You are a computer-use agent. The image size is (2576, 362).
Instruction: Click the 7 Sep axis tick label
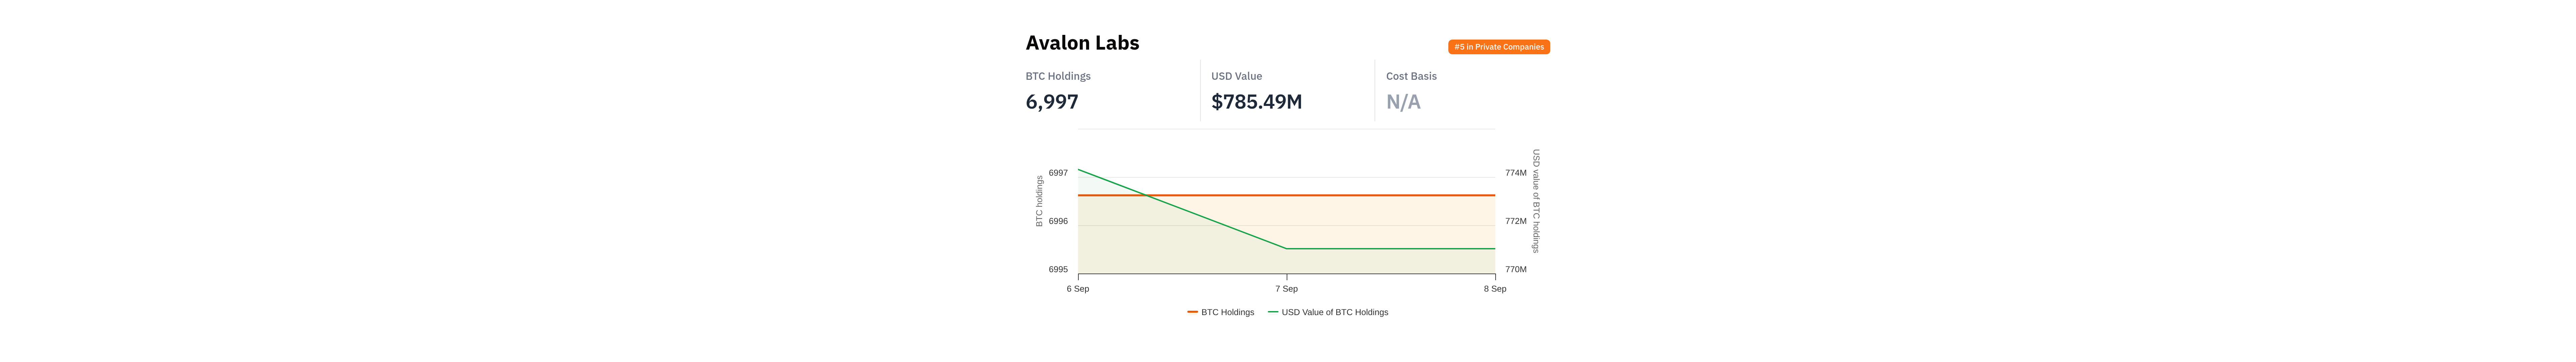[x=1286, y=289]
